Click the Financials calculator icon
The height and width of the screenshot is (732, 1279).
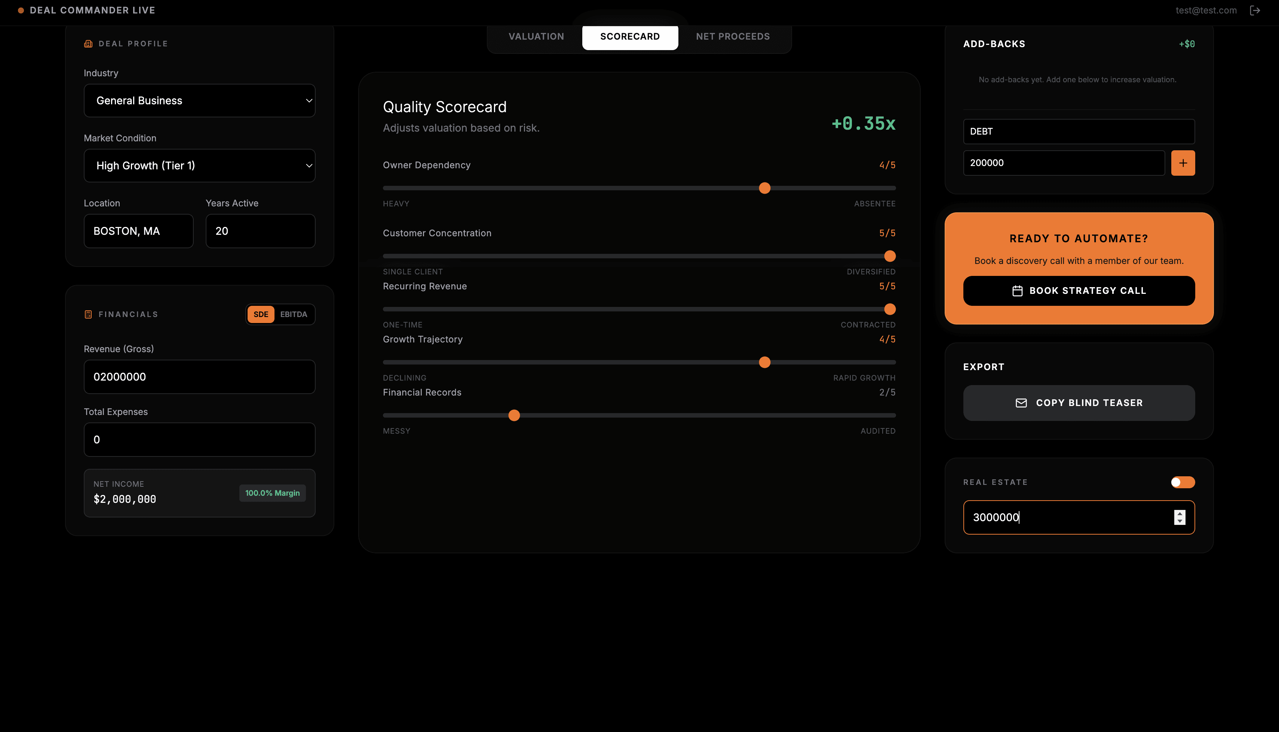coord(88,314)
